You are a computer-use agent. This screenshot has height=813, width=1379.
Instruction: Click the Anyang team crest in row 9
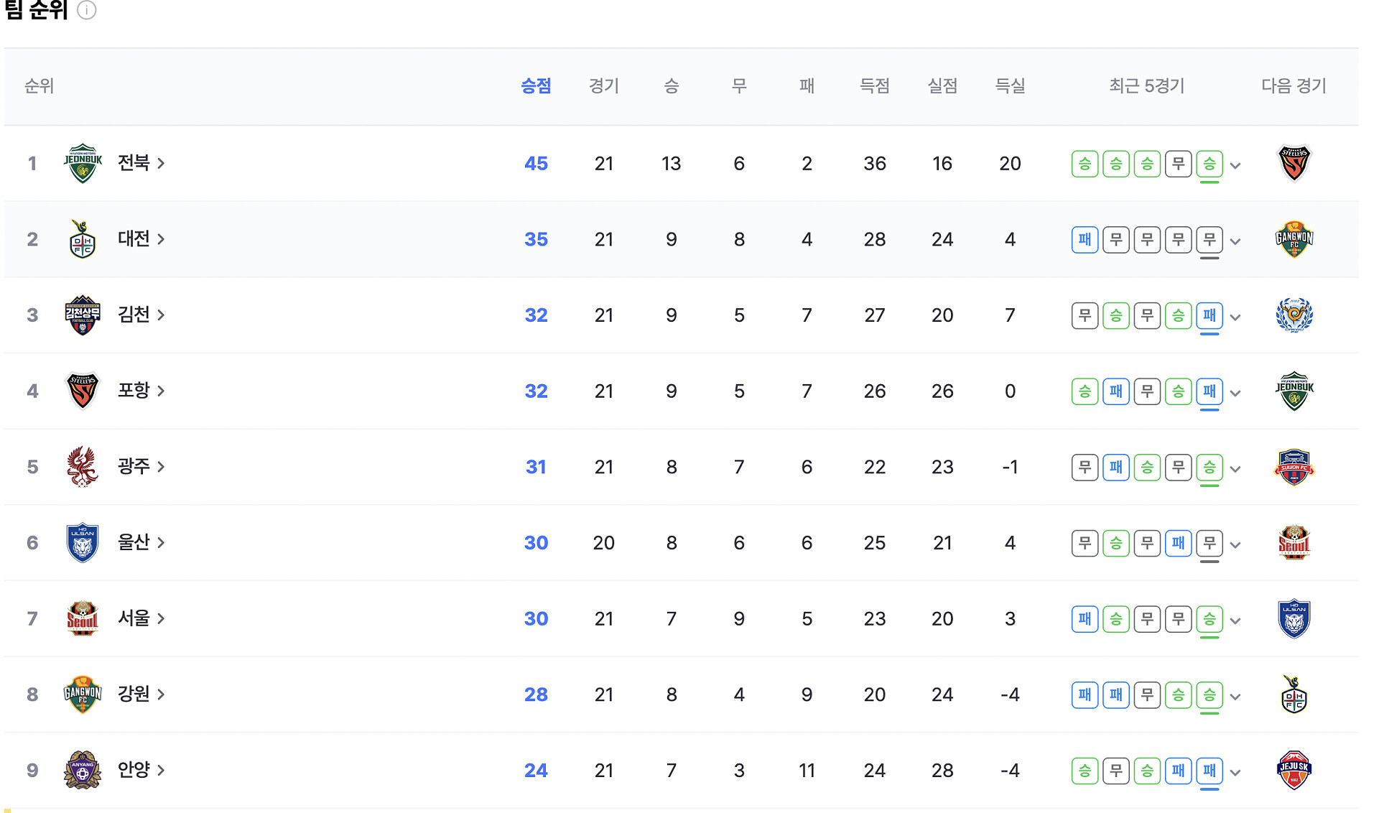(83, 771)
